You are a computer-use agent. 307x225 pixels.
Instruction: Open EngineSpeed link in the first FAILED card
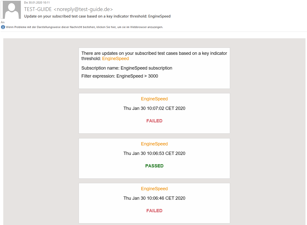[x=154, y=99]
